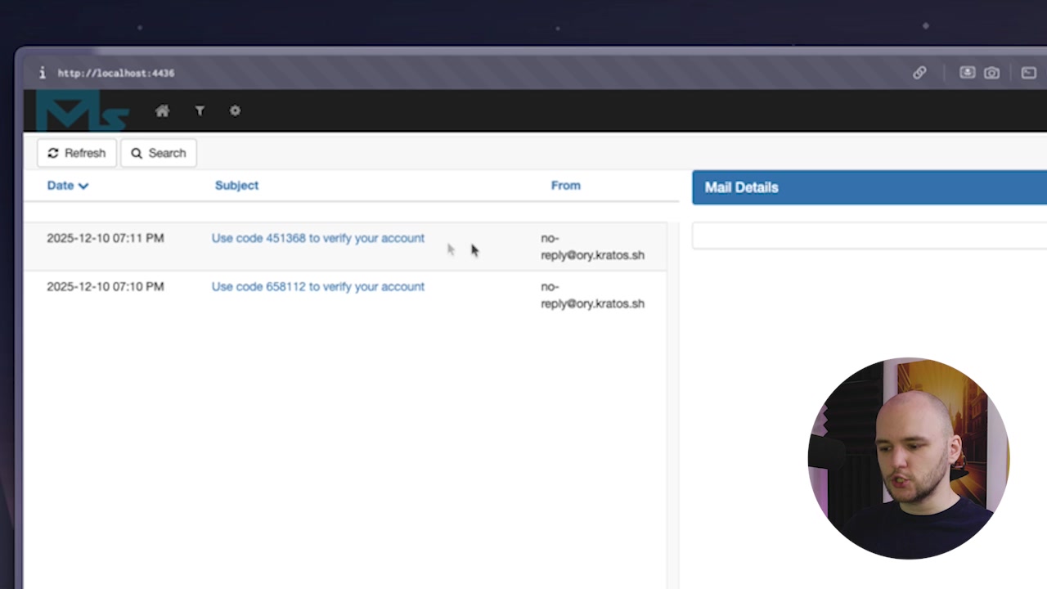Click the downloads icon in the browser bar
This screenshot has width=1047, height=589.
(967, 73)
